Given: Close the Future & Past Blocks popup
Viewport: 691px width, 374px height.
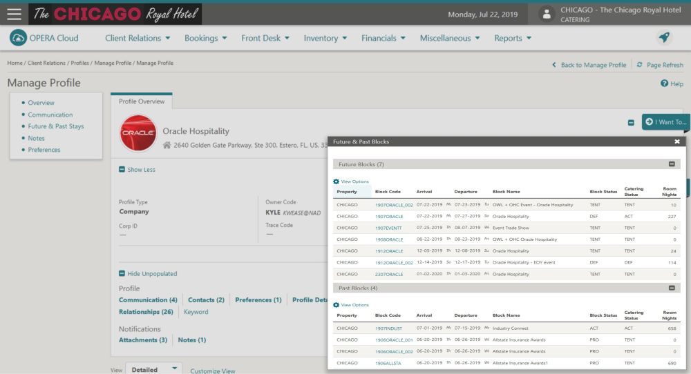Looking at the screenshot, I should click(677, 141).
